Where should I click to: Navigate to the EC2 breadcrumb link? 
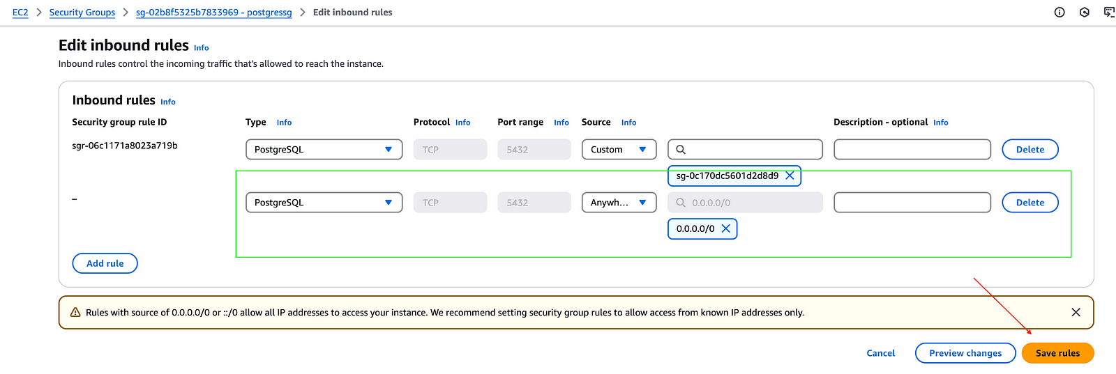tap(20, 13)
